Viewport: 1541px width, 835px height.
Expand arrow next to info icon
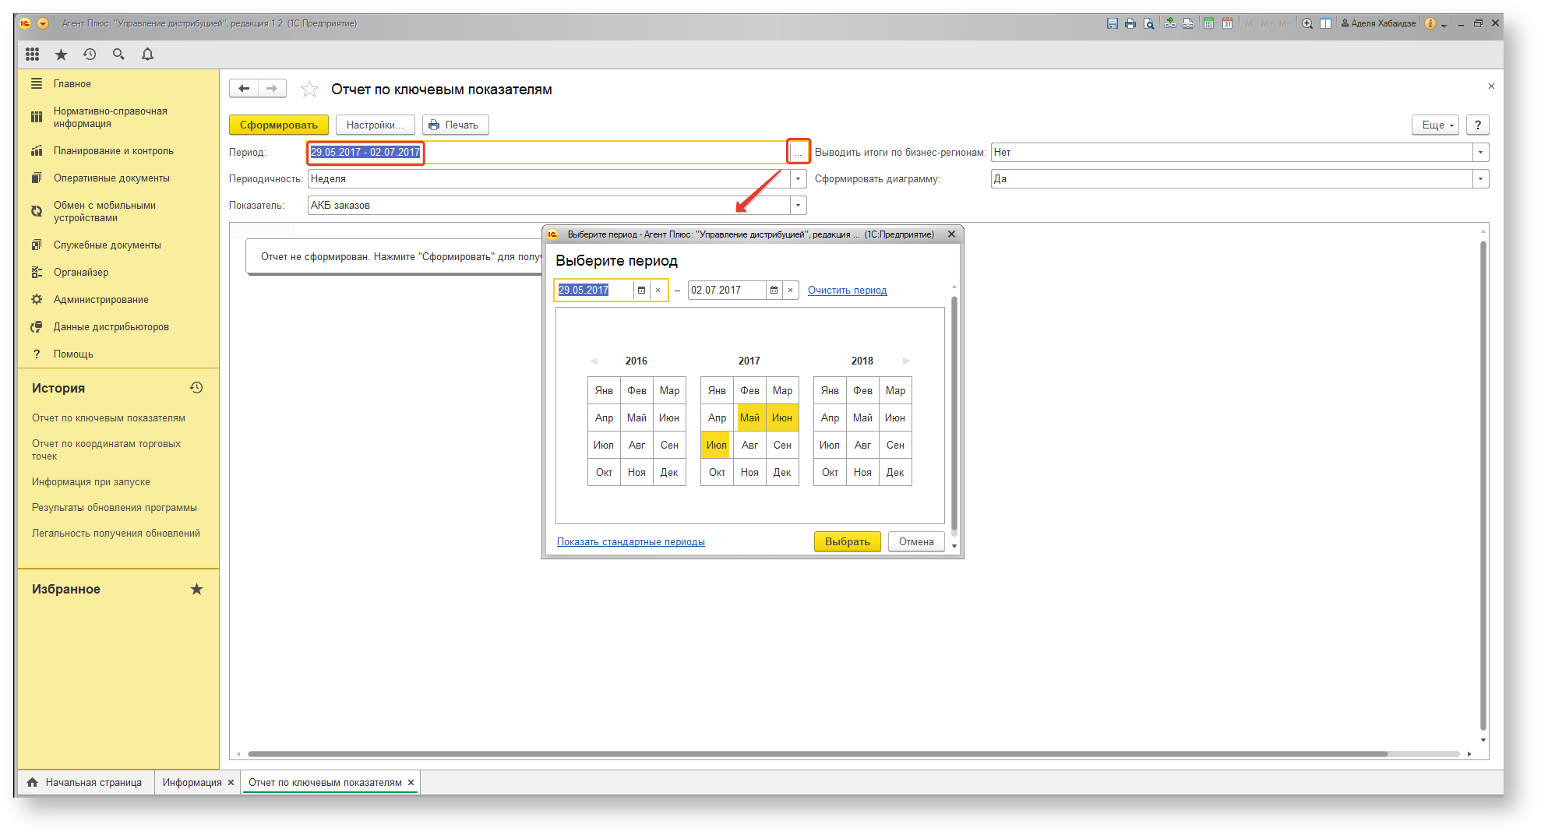[x=1444, y=24]
